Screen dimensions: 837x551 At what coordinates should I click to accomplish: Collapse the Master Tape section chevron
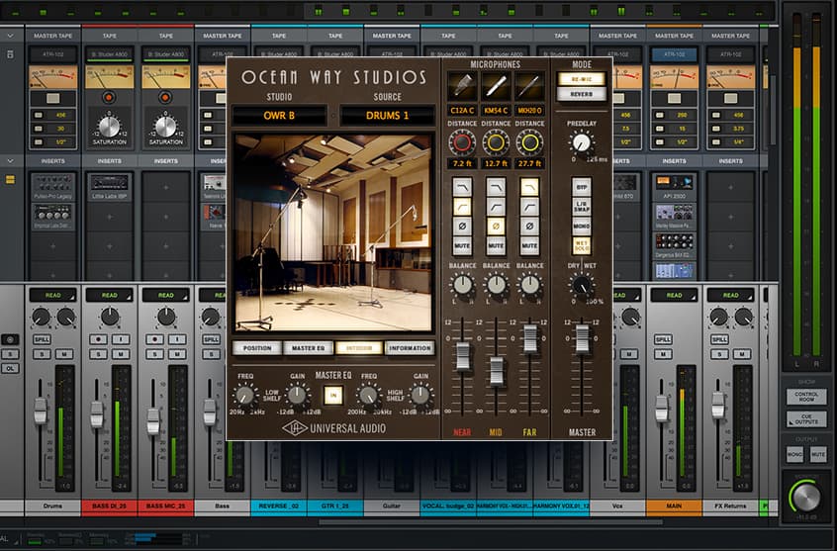(x=10, y=36)
